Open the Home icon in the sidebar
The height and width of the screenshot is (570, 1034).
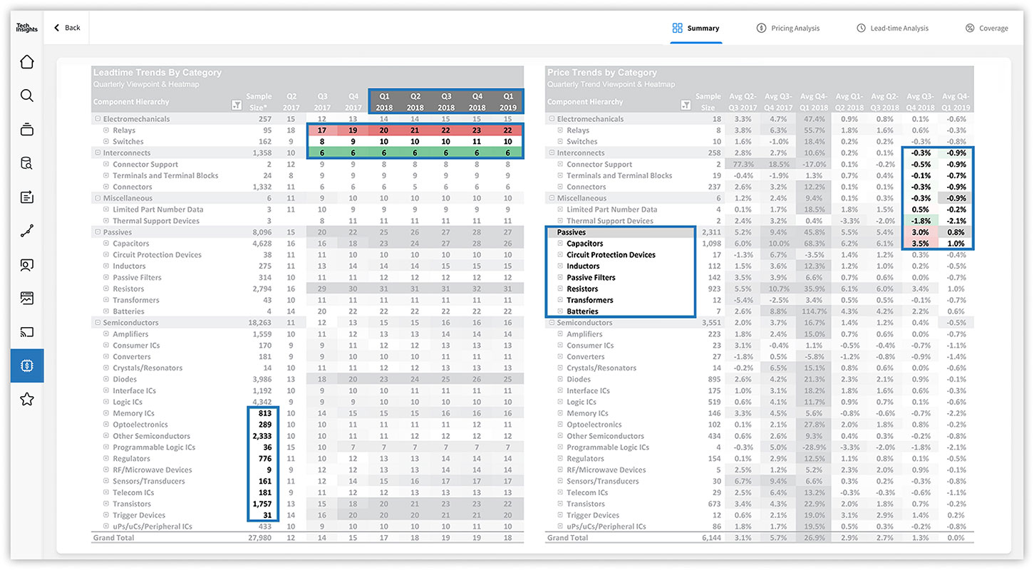point(27,62)
